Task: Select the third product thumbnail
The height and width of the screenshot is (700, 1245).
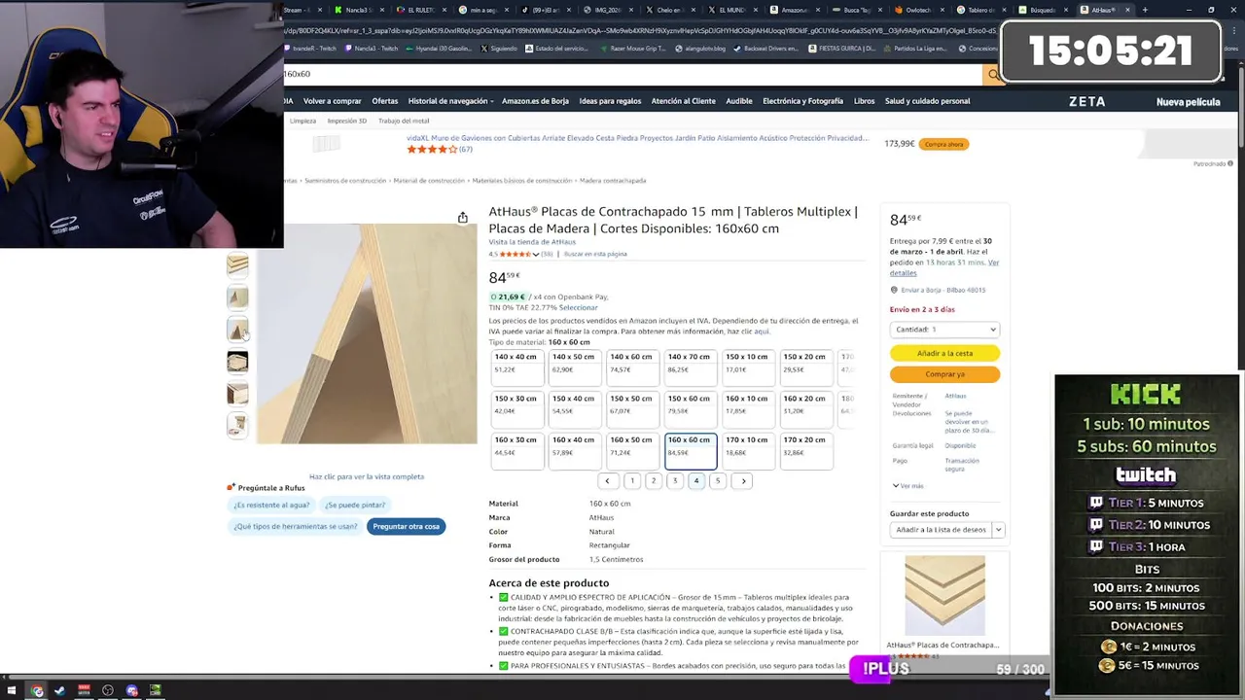Action: pos(237,330)
